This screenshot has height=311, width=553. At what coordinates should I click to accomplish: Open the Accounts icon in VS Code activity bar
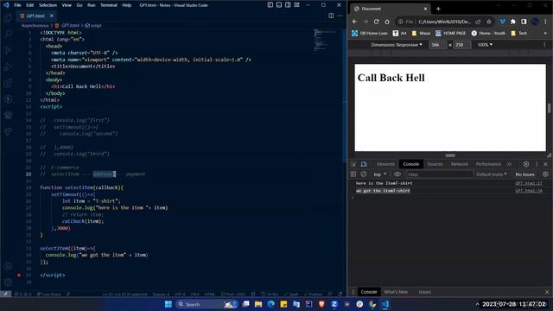(8, 266)
